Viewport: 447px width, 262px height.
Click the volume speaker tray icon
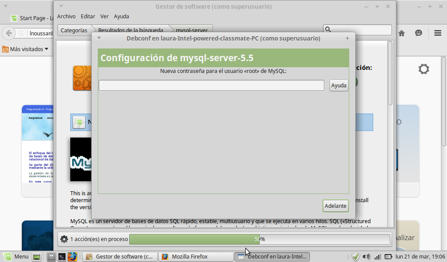366,257
